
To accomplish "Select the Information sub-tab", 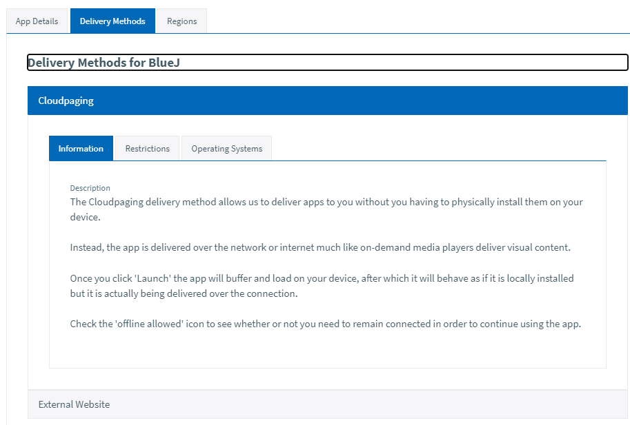I will [81, 148].
